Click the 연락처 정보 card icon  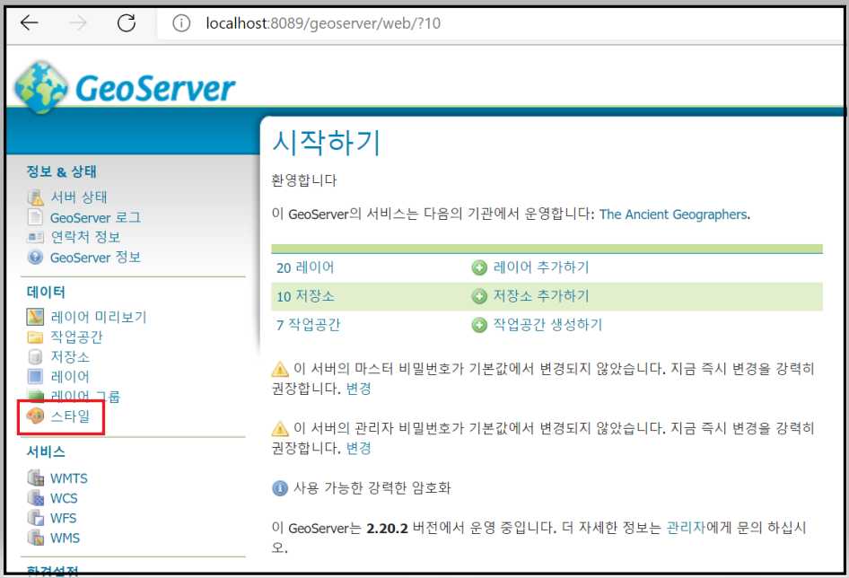pos(35,237)
